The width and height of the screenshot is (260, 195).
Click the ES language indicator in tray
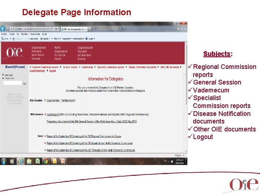pos(165,161)
